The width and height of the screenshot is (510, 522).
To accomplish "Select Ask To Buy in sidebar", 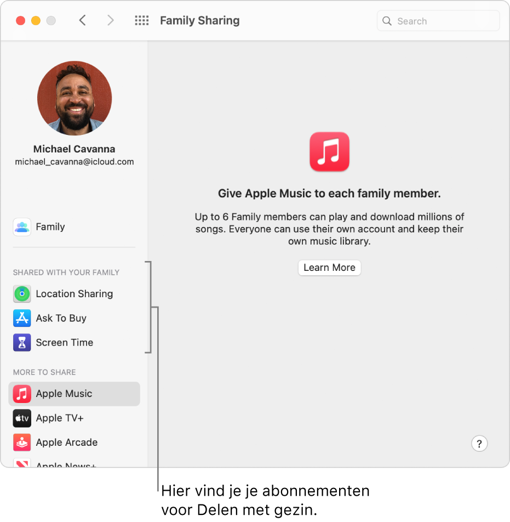I will 74,318.
